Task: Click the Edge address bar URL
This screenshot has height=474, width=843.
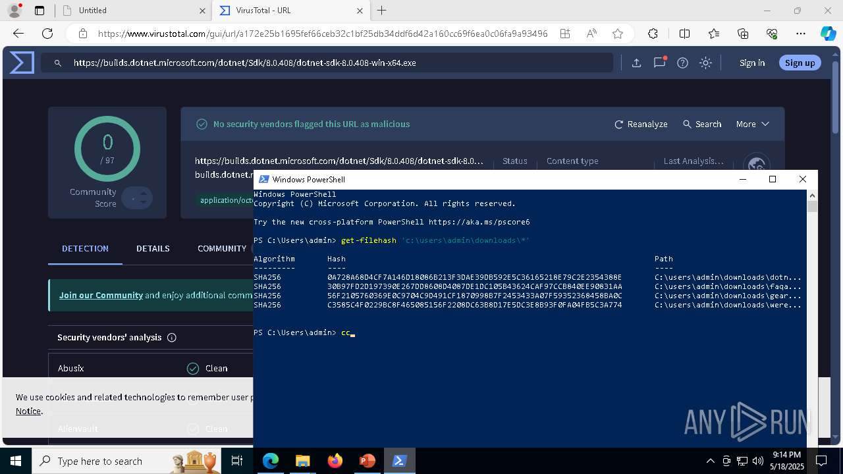Action: [323, 34]
